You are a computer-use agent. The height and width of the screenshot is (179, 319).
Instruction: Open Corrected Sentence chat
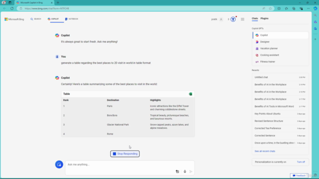click(x=280, y=136)
